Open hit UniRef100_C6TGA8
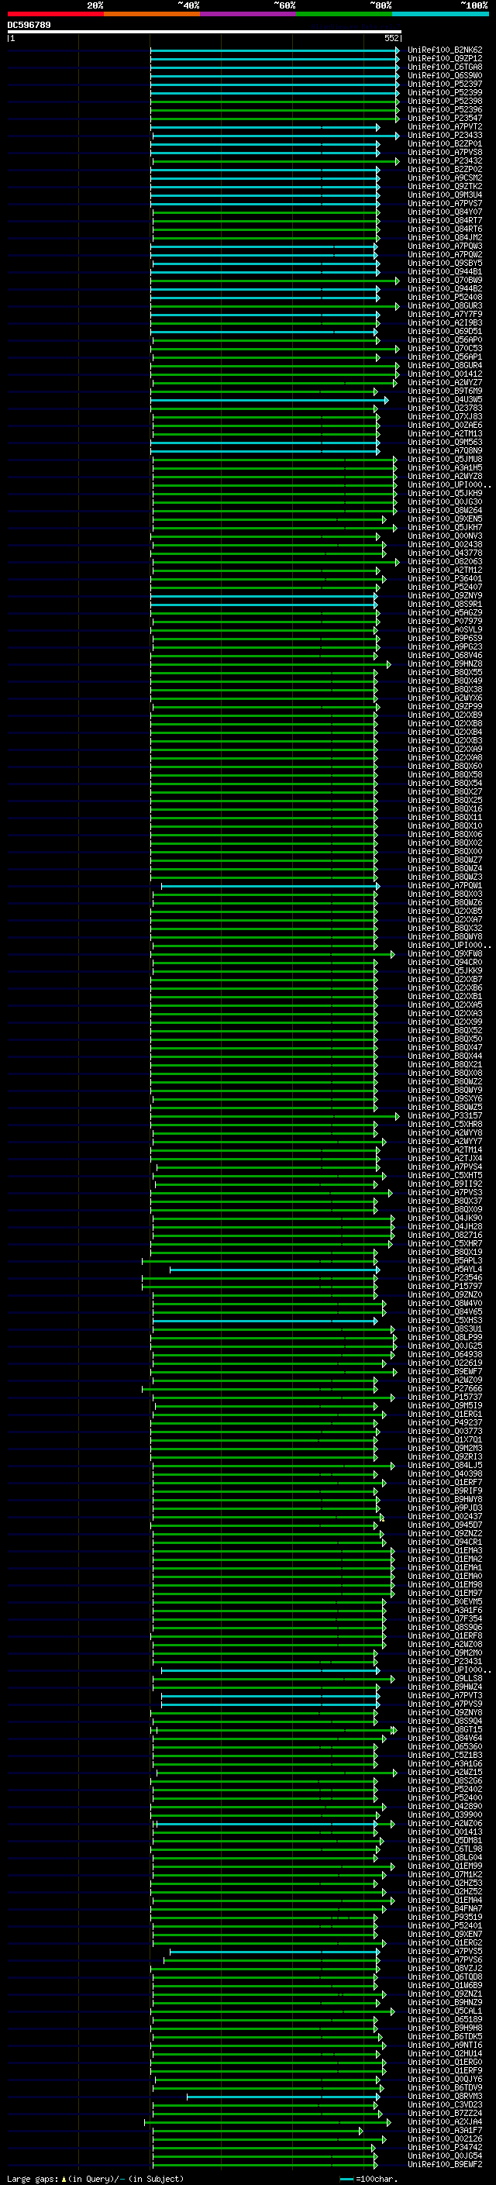Screen dimensions: 496x2185 click(445, 67)
